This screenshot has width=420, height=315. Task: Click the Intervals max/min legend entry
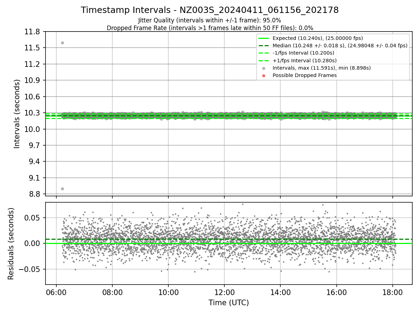(322, 68)
